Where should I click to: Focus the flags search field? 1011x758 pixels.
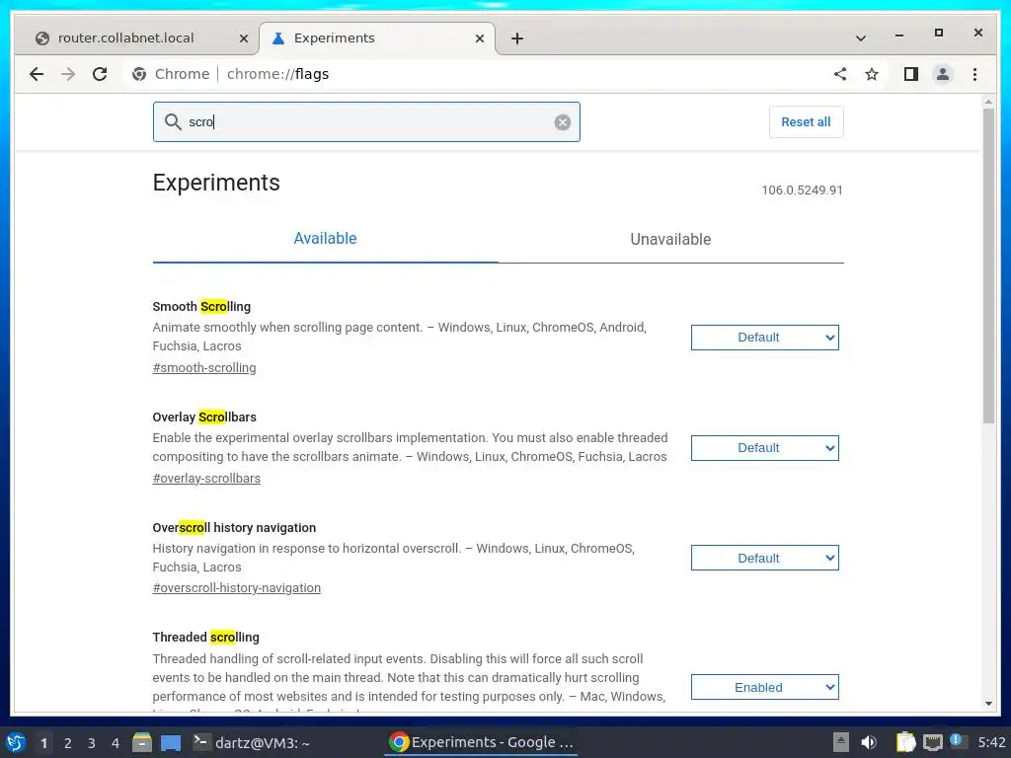(366, 121)
